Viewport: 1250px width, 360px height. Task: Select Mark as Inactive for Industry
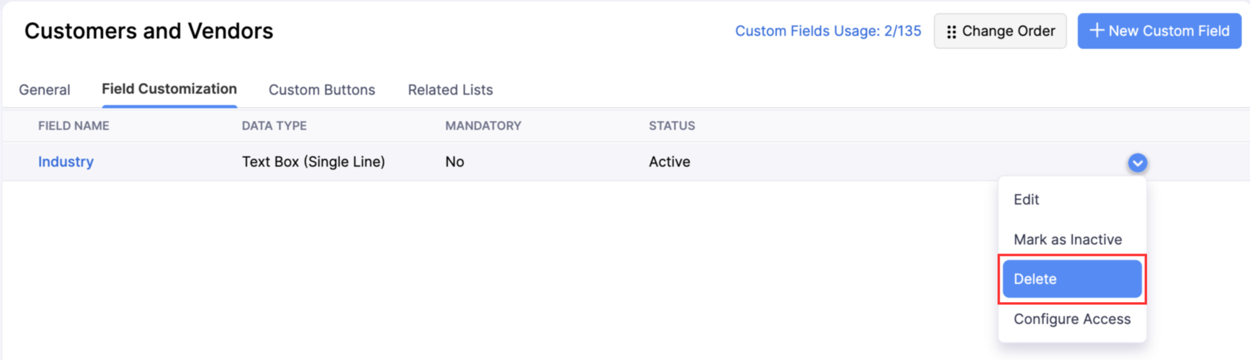point(1068,239)
